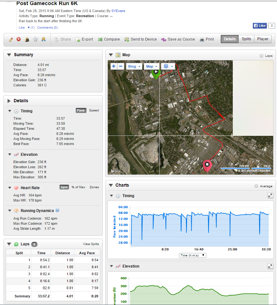Switch to the Player tab
Screen dimensions: 277x305
pos(263,39)
